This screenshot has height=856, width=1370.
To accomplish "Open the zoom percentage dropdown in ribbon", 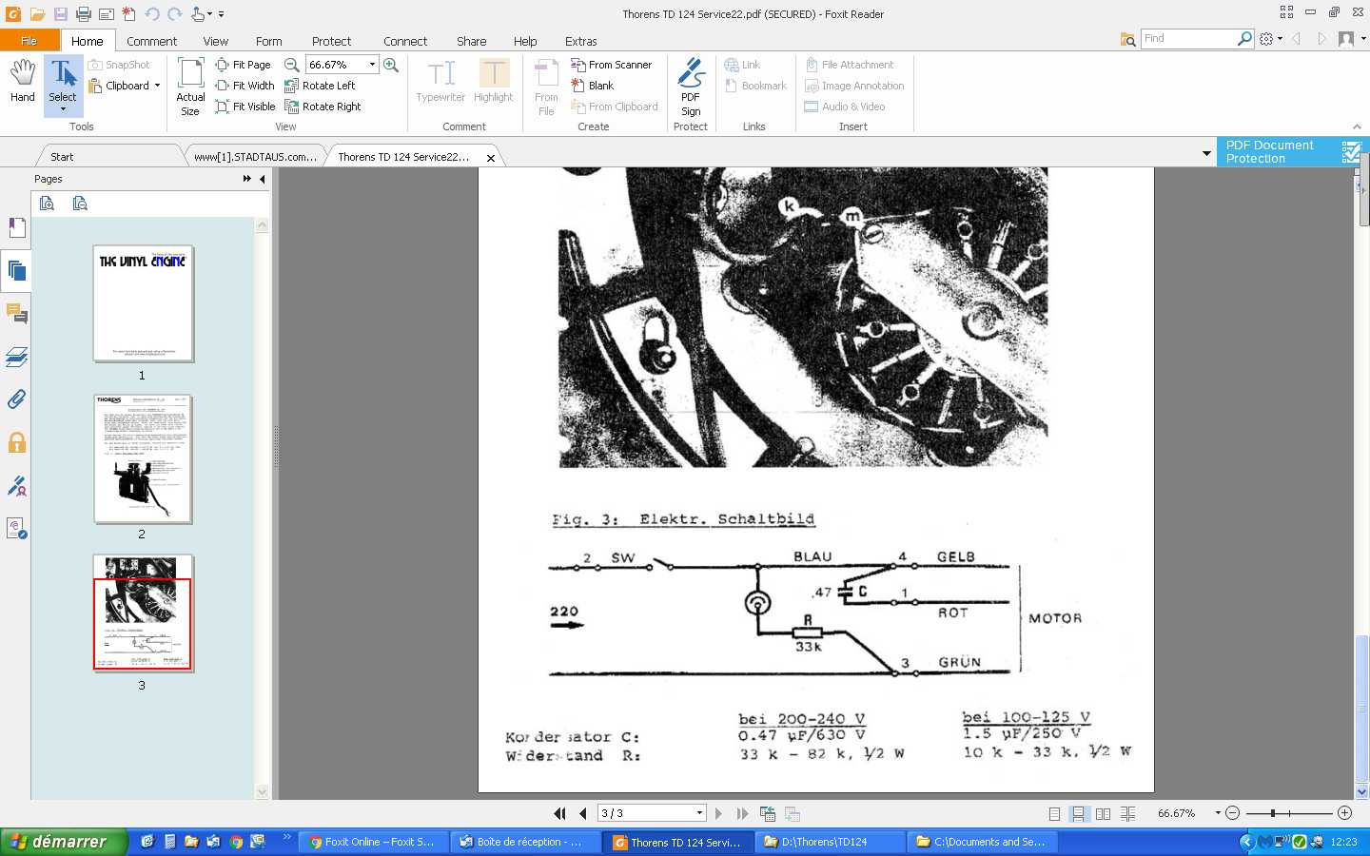I will tap(372, 65).
